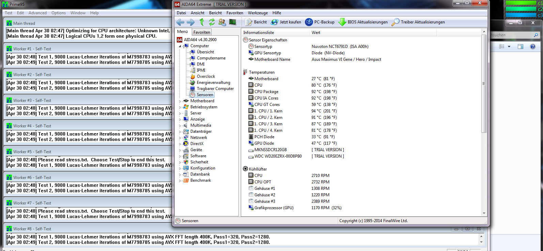This screenshot has height=251, width=543.
Task: Switch to the Menü tab
Action: (x=183, y=32)
